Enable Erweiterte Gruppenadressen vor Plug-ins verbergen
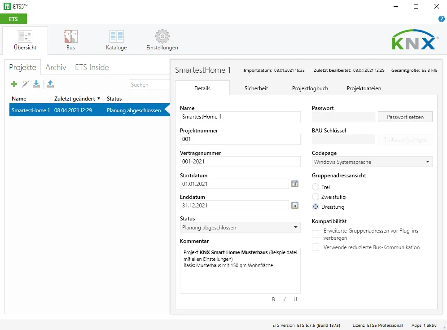 tap(316, 234)
